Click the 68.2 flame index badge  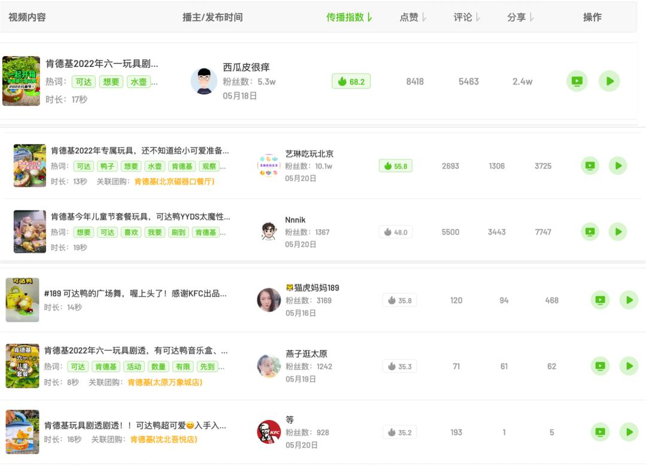point(351,81)
